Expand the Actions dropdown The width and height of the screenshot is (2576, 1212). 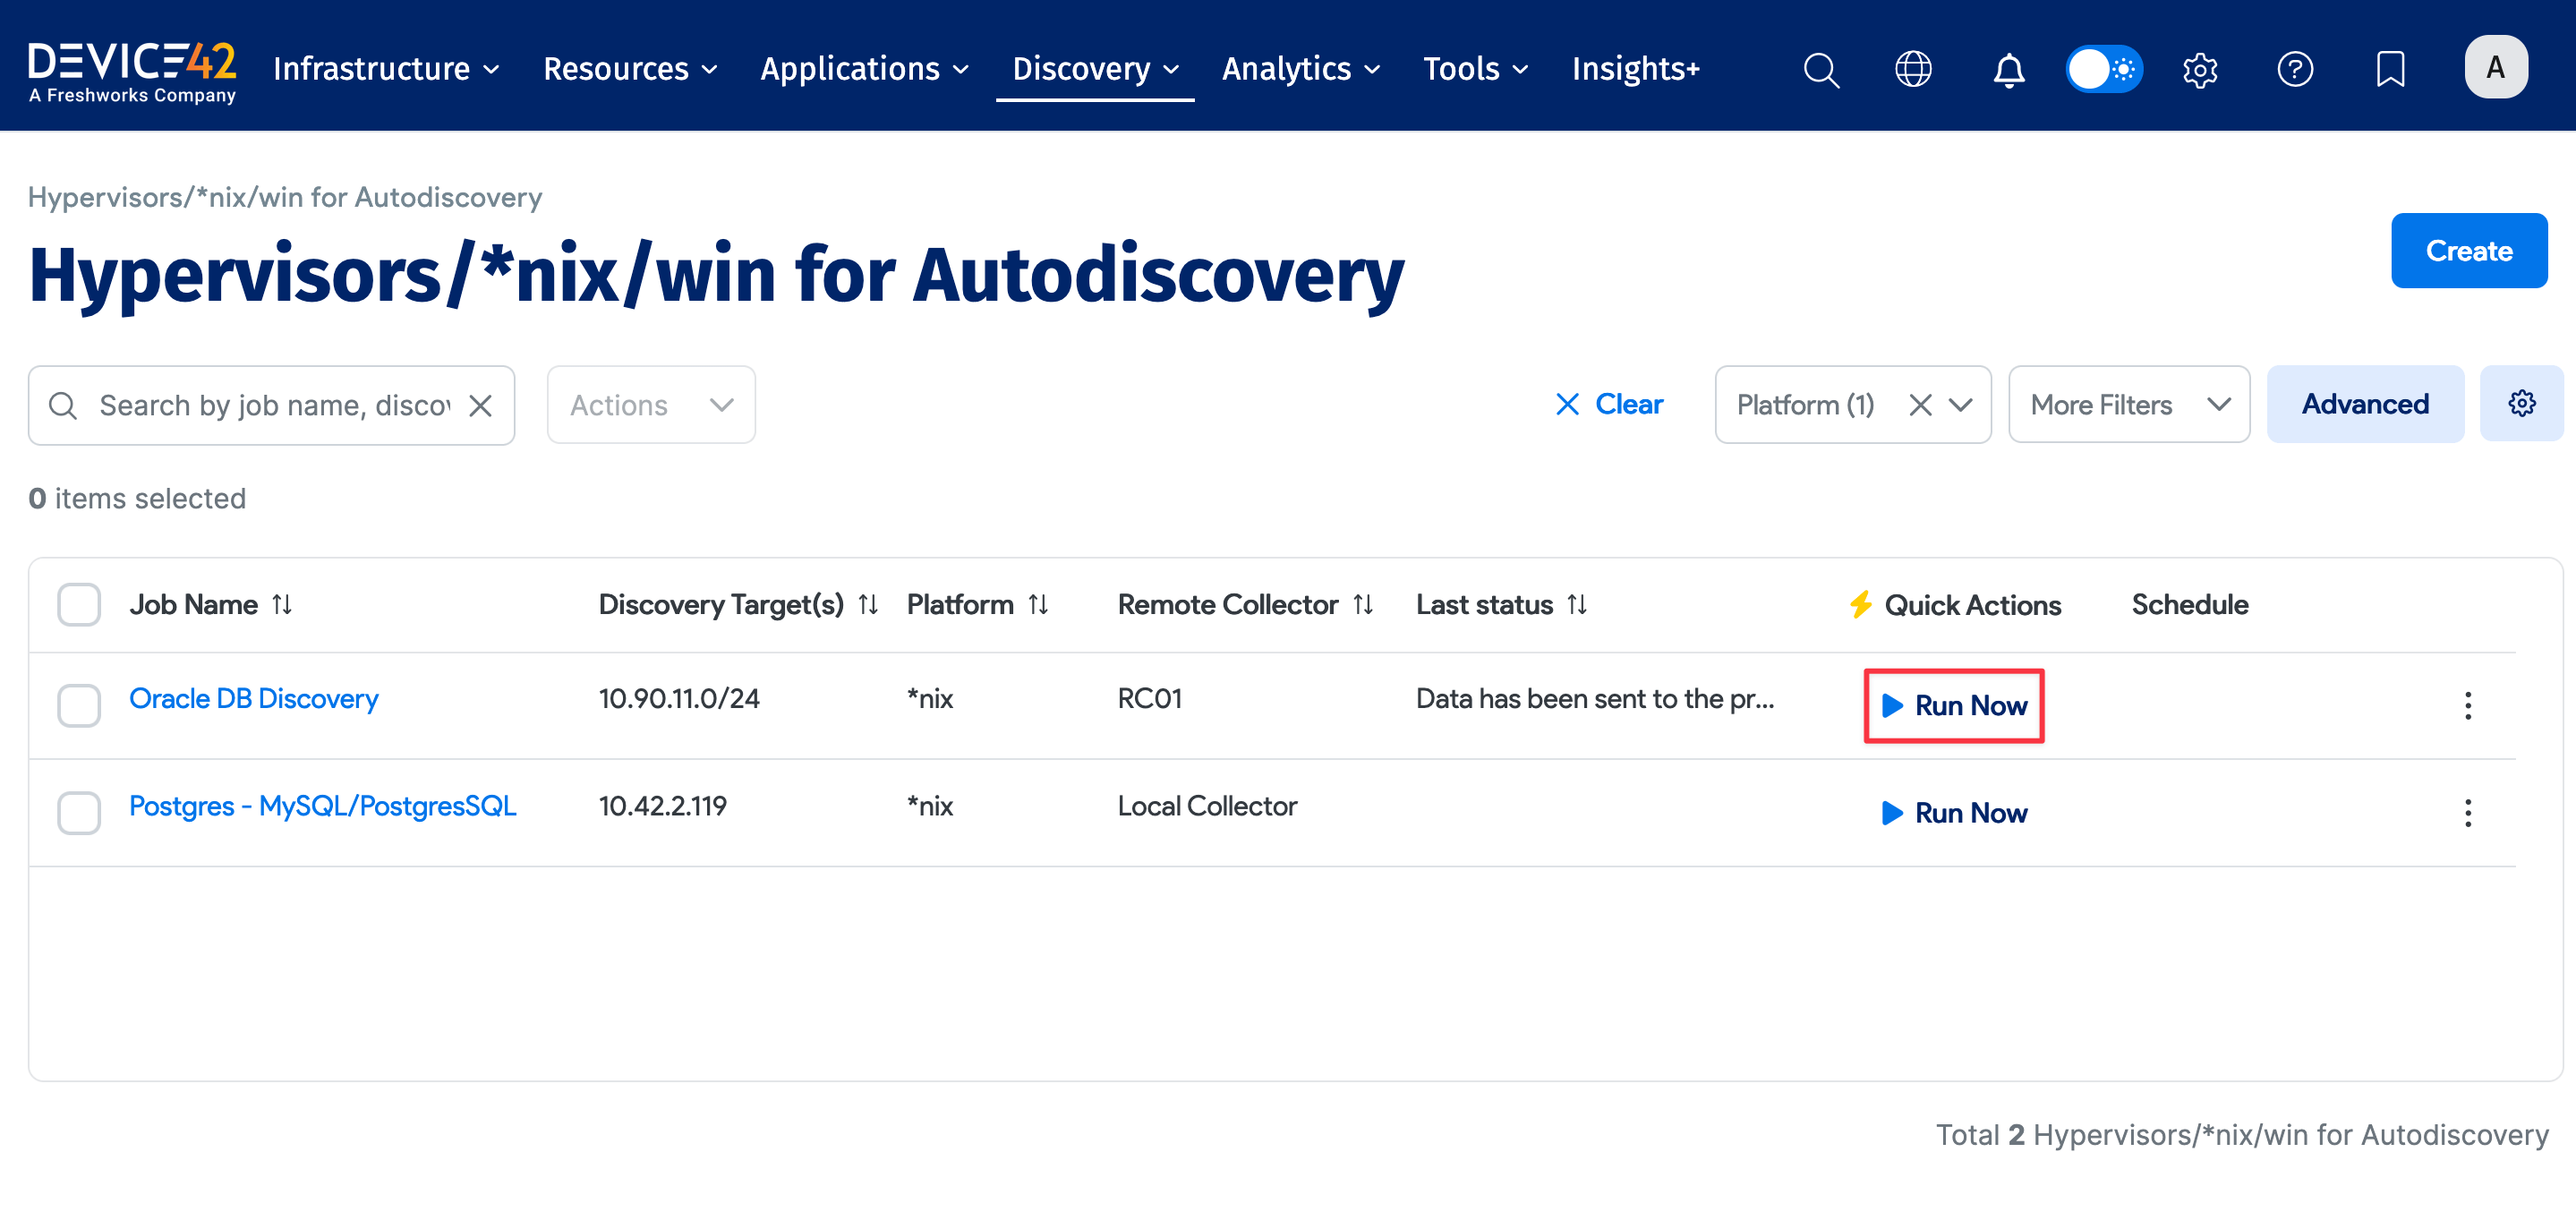(x=651, y=405)
